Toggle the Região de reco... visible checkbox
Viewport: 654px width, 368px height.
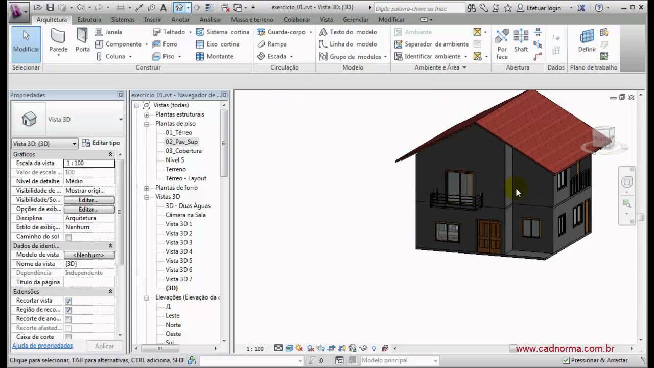pyautogui.click(x=68, y=310)
